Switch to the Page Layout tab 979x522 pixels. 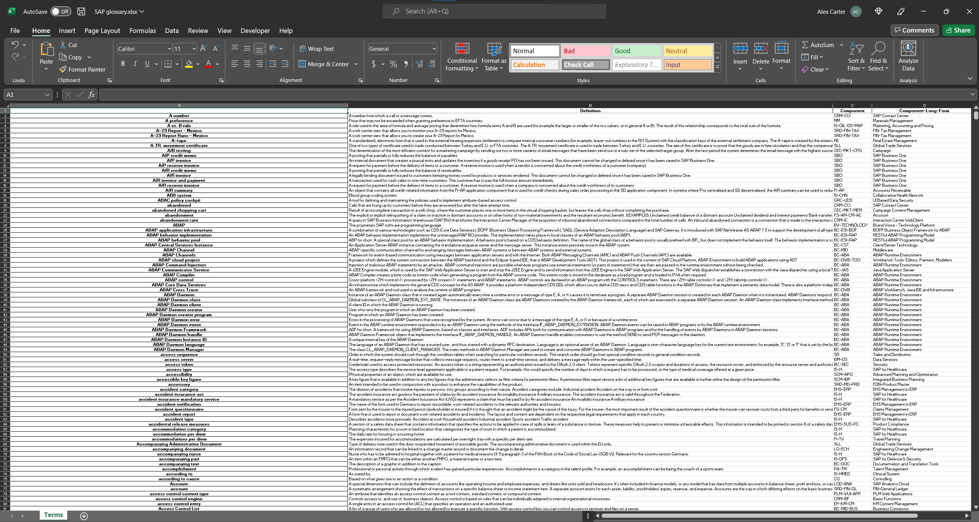[x=102, y=31]
